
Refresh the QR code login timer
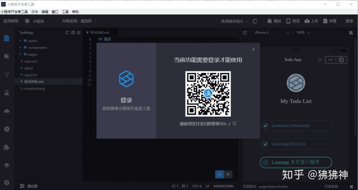point(235,124)
